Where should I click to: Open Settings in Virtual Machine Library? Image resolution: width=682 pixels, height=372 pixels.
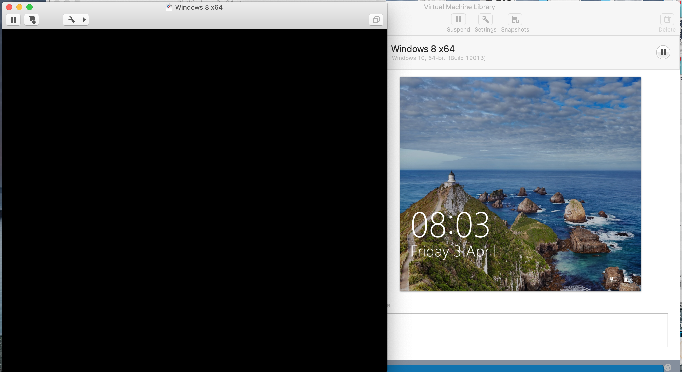(485, 19)
